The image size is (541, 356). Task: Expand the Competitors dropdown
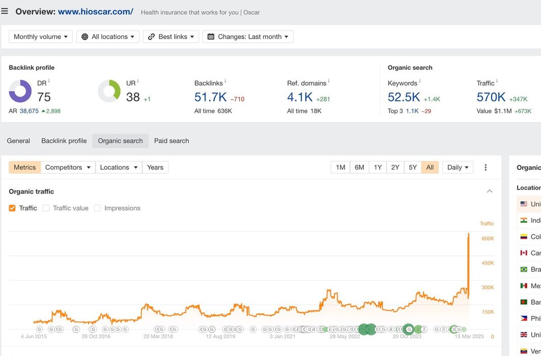68,167
